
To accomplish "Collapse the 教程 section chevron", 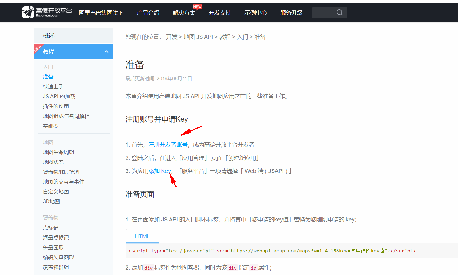I will pos(106,52).
